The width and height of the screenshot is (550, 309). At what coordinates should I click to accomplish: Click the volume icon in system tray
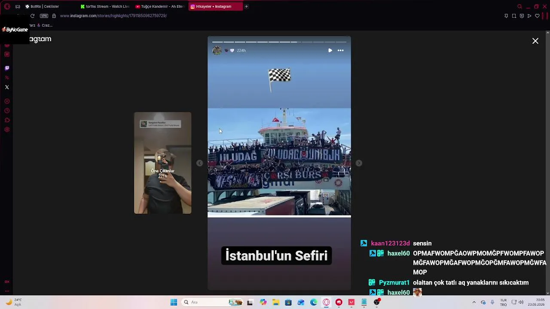click(521, 302)
